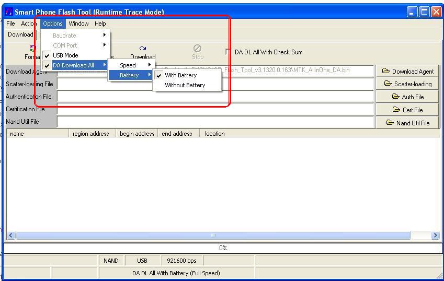
Task: Click the NAND status bar cell
Action: tap(111, 261)
